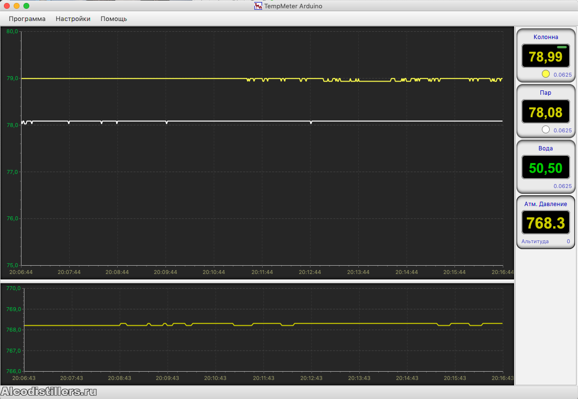Click the 0.0625 value under Колонна
The image size is (578, 399).
[562, 75]
